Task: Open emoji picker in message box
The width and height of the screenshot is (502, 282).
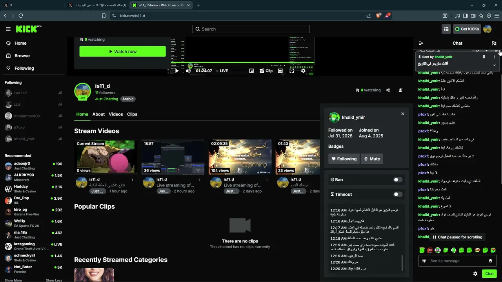Action: click(490, 261)
